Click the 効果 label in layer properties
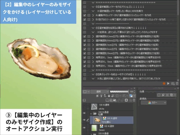The image size is (180, 135). [142, 92]
